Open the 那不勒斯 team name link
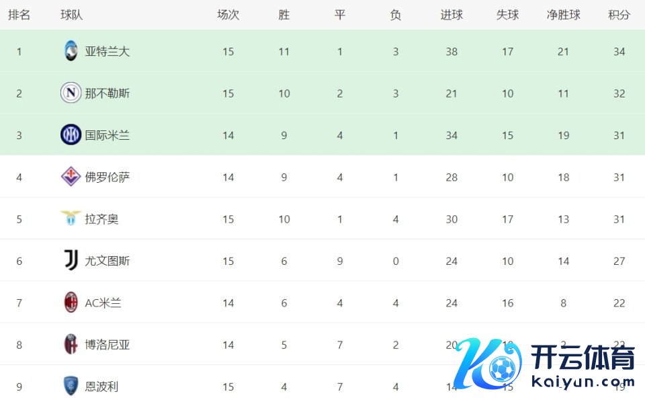The width and height of the screenshot is (645, 404). tap(107, 93)
